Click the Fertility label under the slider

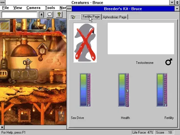point(169,118)
